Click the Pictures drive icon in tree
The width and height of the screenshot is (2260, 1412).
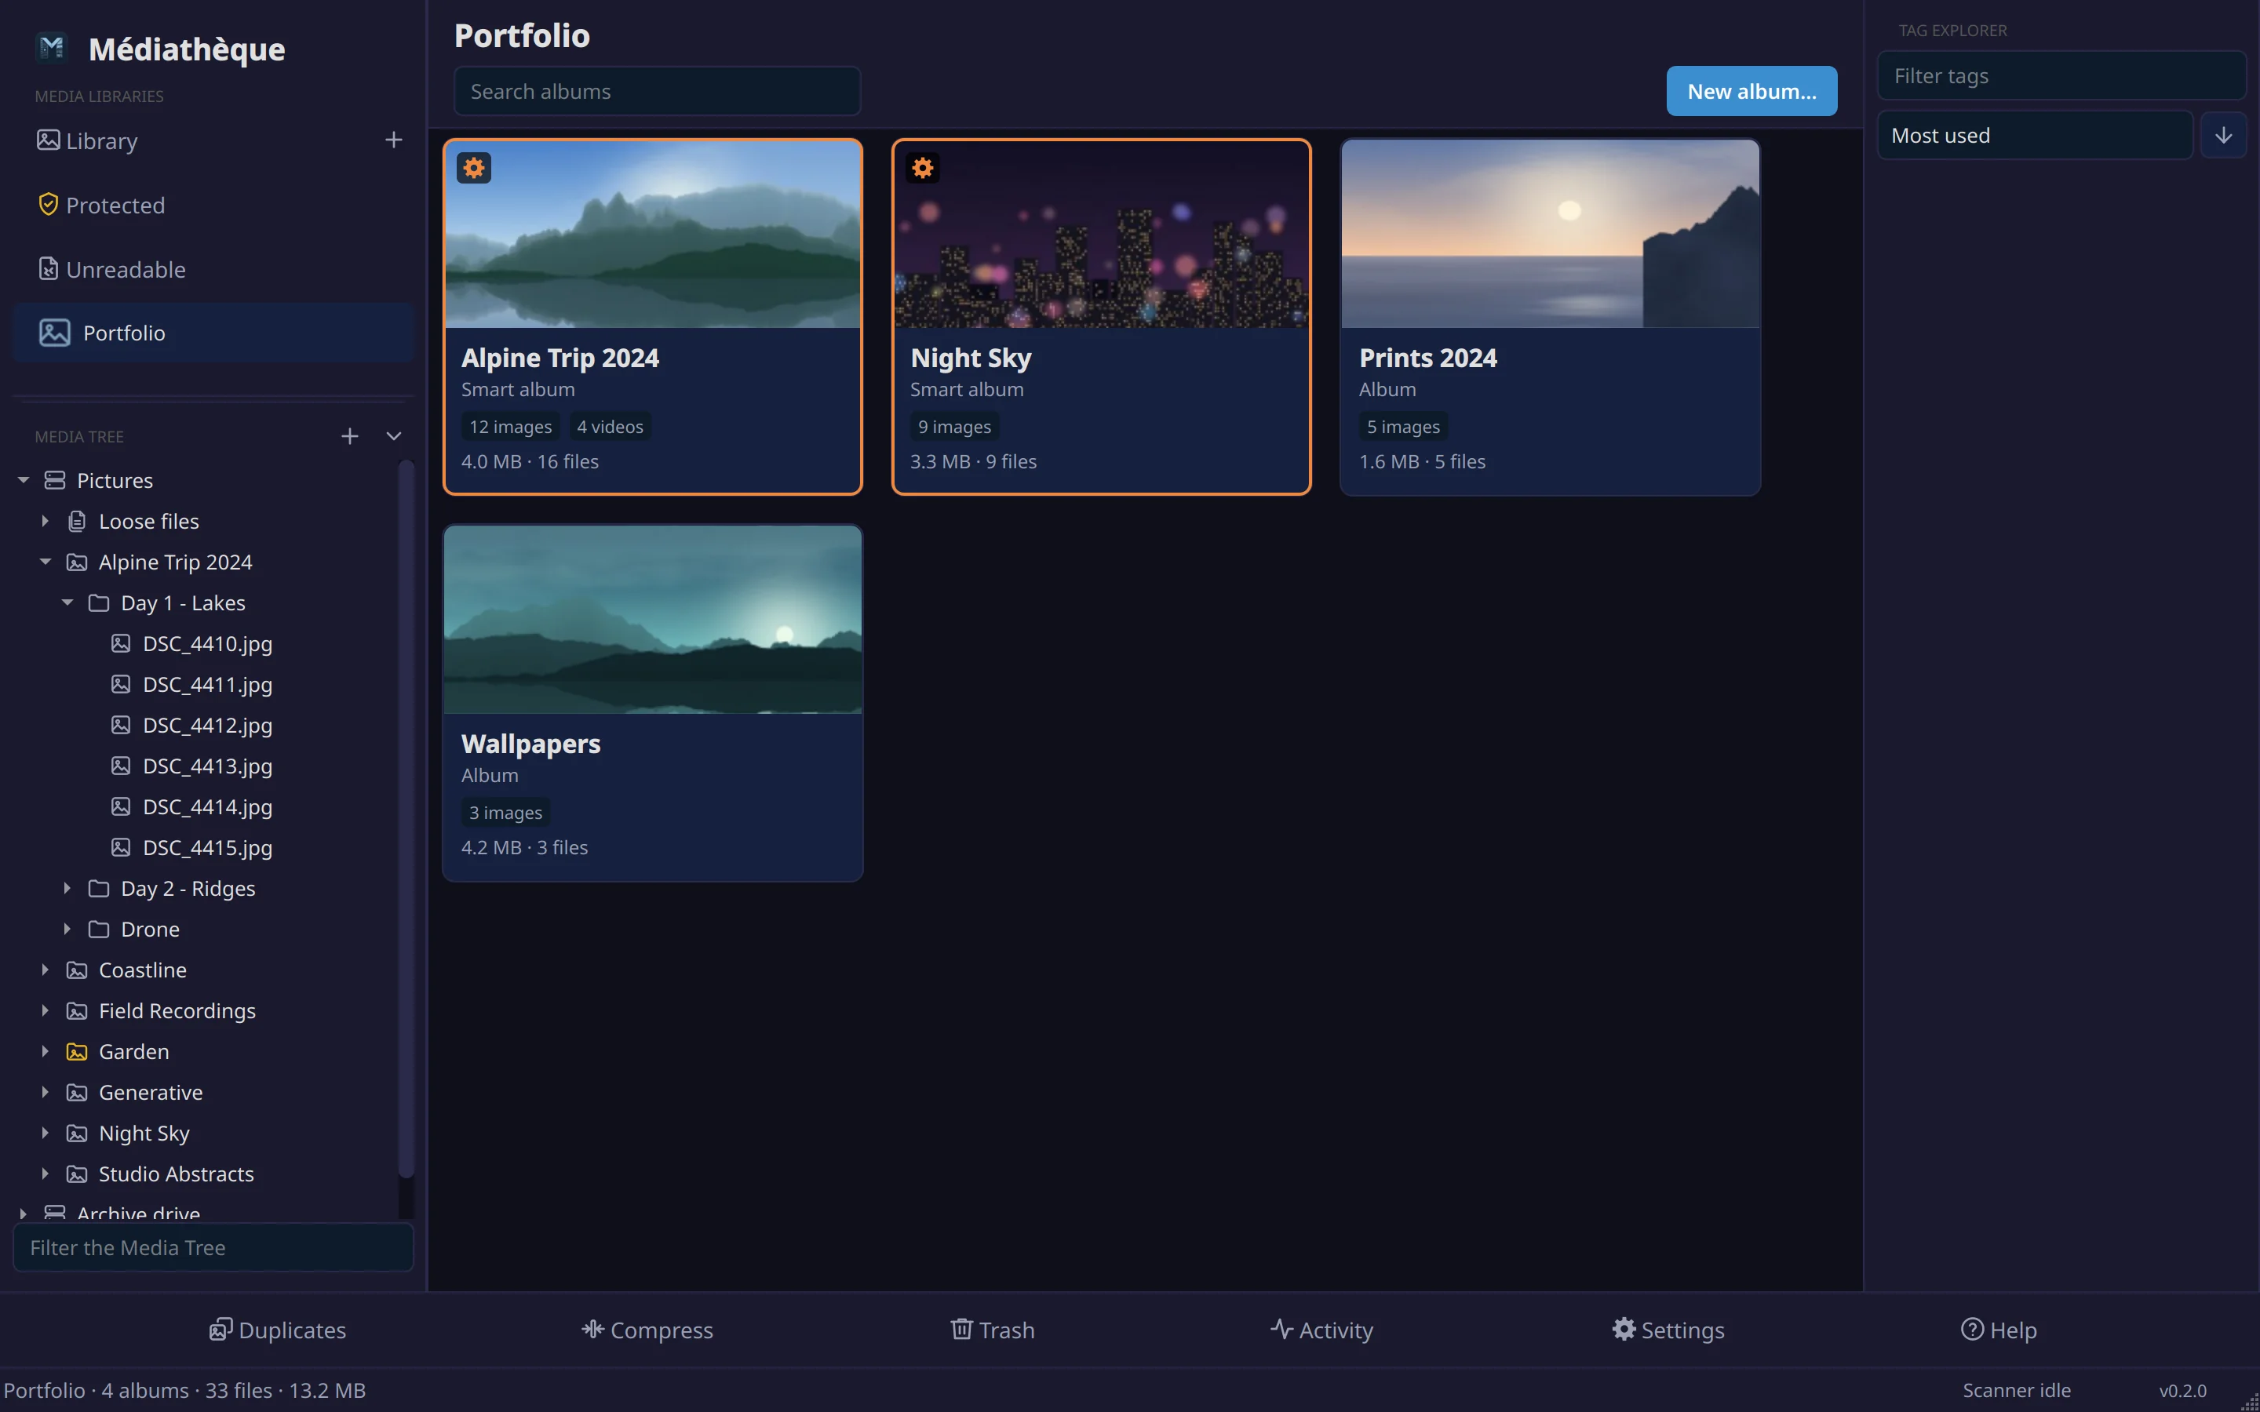coord(55,480)
